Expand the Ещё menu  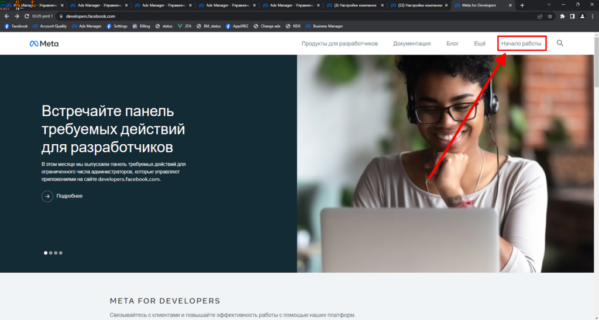click(x=480, y=44)
